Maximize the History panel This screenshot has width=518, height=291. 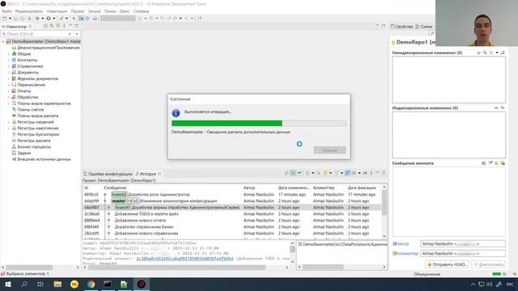coord(384,173)
